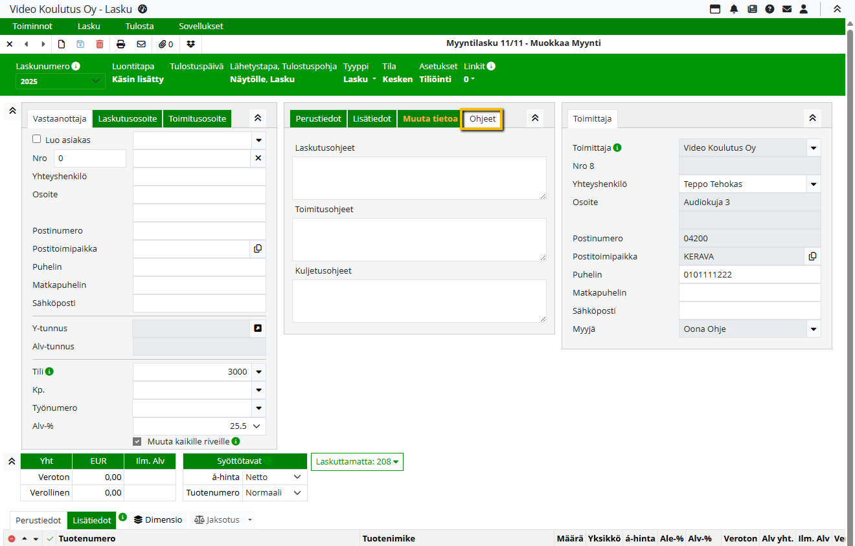Viewport: 855px width, 546px height.
Task: Send invoice with the envelope toolbar icon
Action: (141, 44)
